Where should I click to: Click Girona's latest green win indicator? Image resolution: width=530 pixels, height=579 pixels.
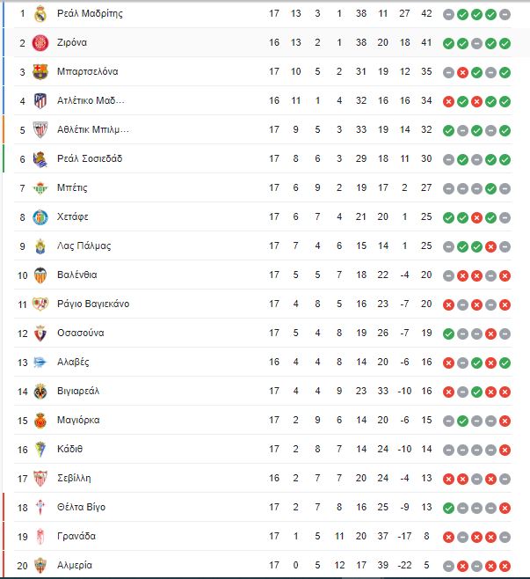coord(505,43)
